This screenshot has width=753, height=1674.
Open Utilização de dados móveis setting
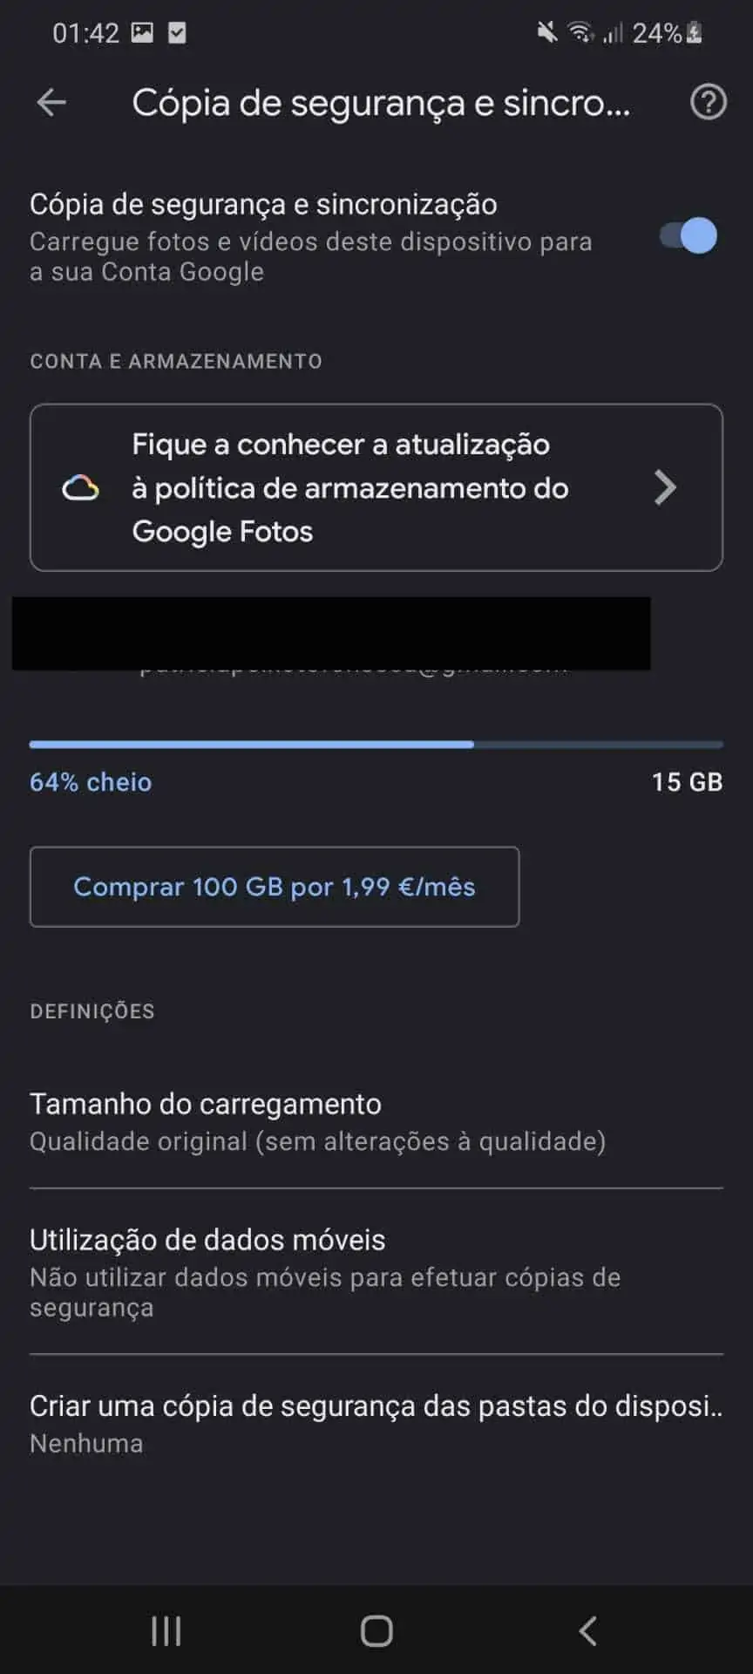376,1272
